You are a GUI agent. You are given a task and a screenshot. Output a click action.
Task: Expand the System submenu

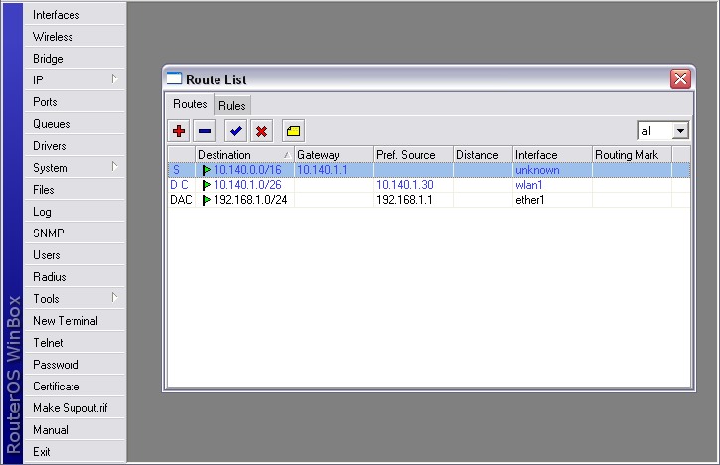pyautogui.click(x=74, y=168)
